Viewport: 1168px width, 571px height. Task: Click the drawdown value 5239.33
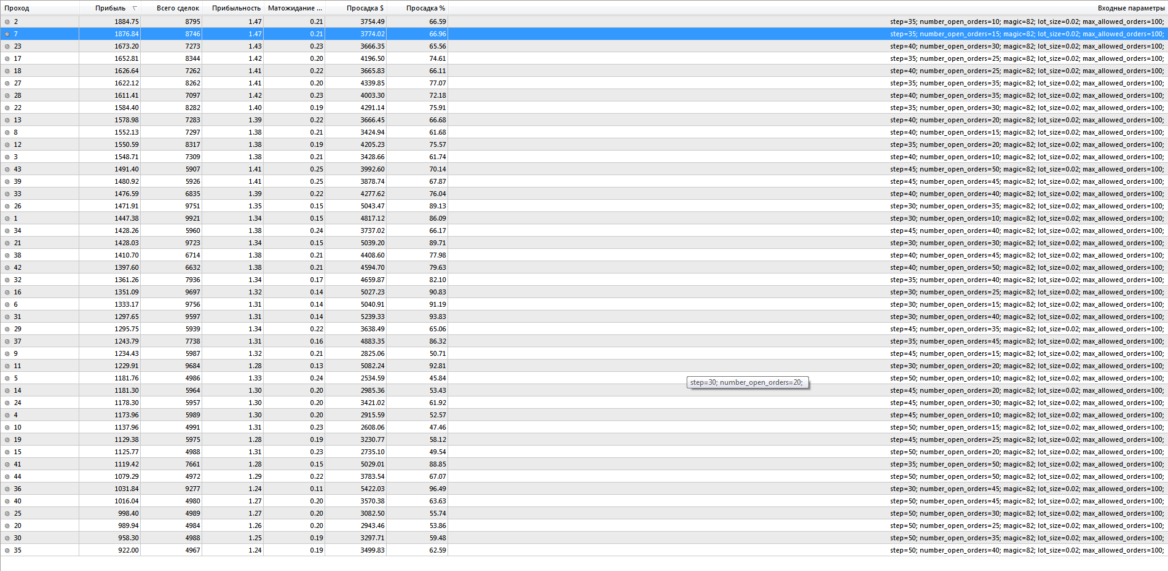[373, 317]
